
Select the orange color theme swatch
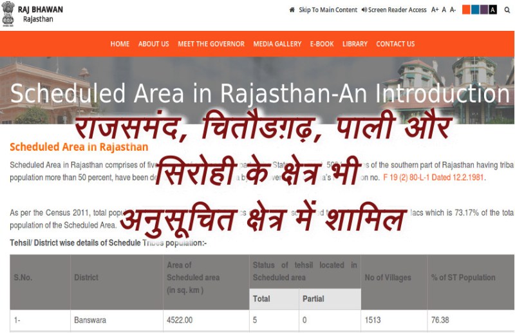(x=466, y=10)
